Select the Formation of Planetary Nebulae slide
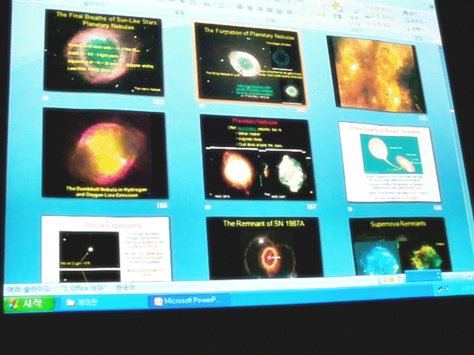This screenshot has width=474, height=355. click(x=251, y=63)
